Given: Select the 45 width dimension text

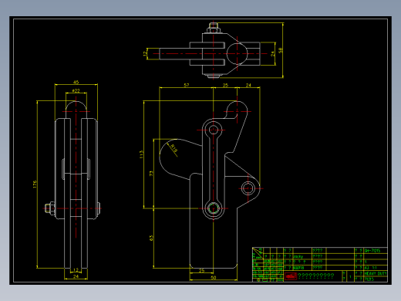Looking at the screenshot, I should coord(76,82).
